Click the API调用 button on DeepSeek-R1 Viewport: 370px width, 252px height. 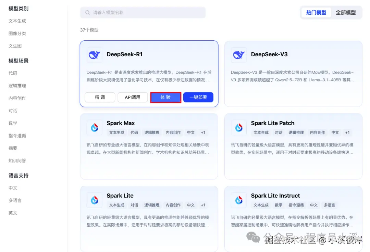pyautogui.click(x=133, y=97)
